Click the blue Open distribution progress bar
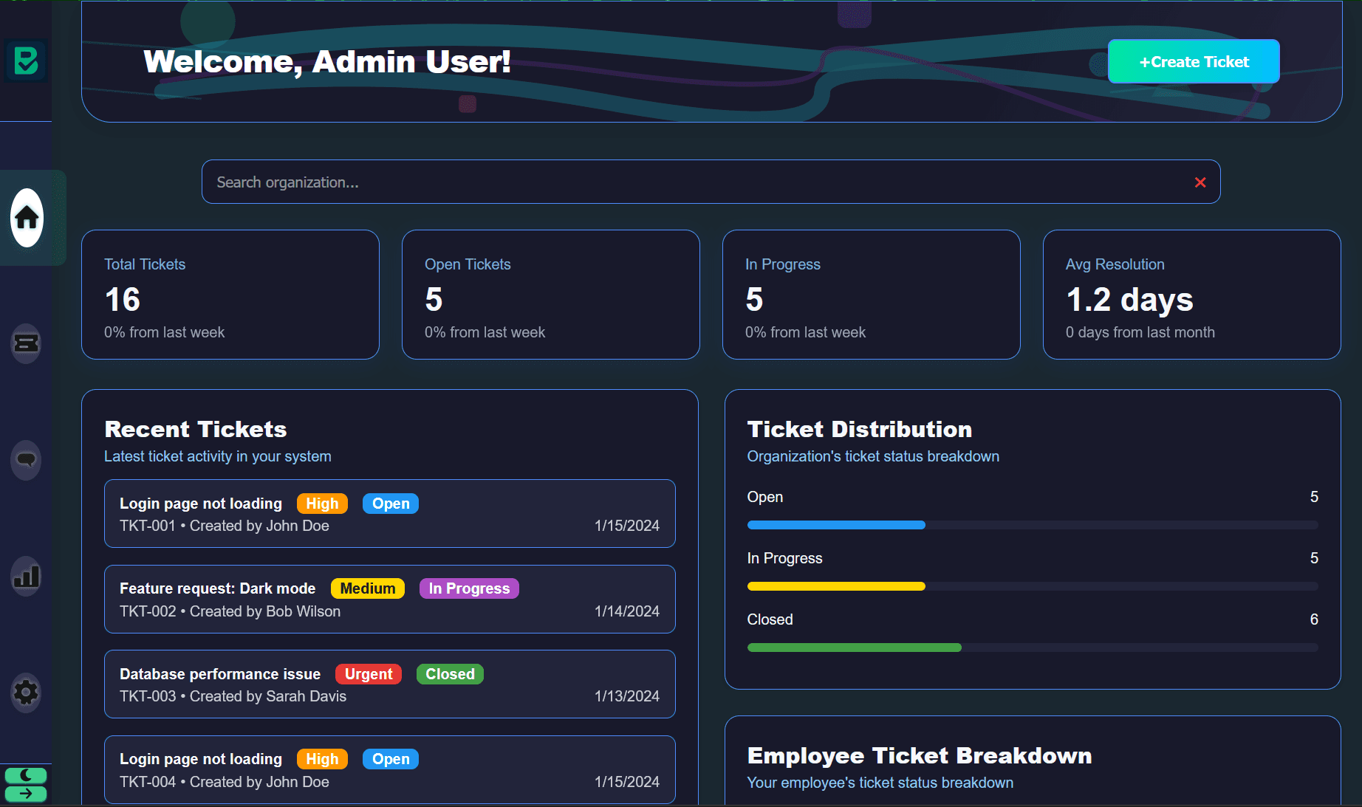The width and height of the screenshot is (1362, 807). point(836,525)
